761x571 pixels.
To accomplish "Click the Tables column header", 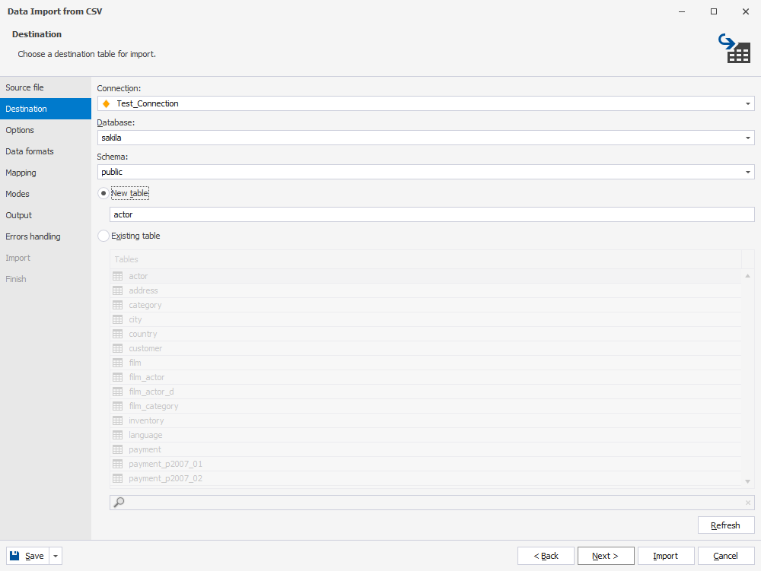I will 425,259.
